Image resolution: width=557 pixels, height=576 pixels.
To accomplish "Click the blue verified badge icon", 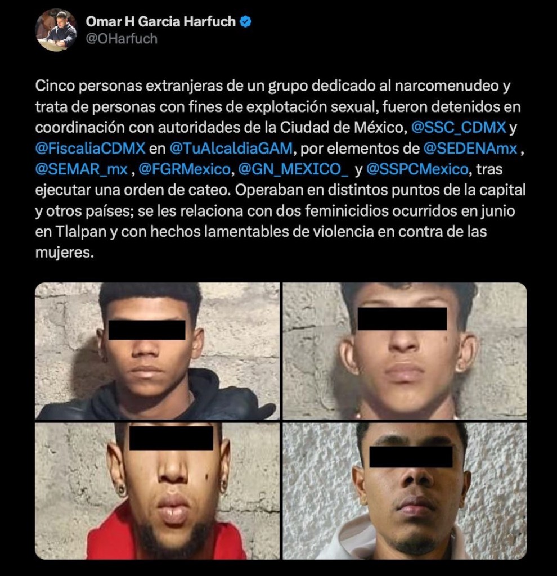I will pos(245,22).
